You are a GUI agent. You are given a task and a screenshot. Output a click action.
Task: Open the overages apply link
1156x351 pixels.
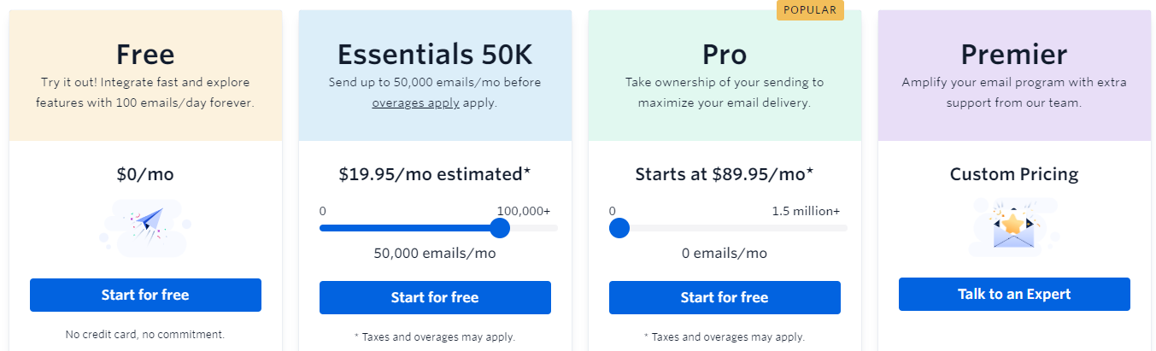tap(415, 102)
